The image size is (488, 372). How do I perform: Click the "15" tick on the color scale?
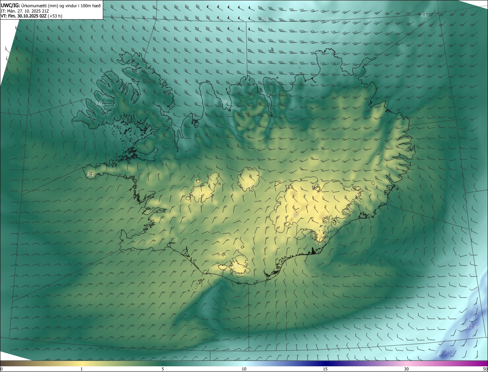tap(325, 369)
